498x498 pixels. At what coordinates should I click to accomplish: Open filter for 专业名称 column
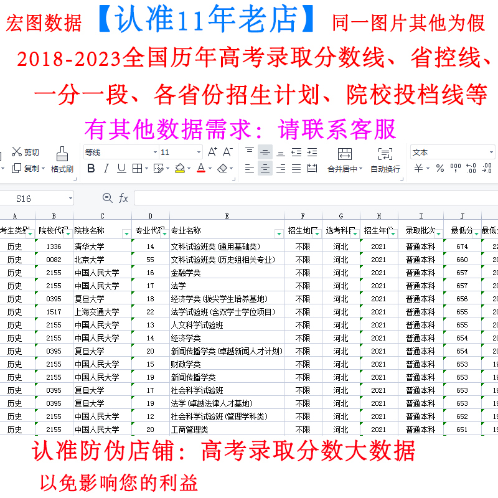point(279,234)
